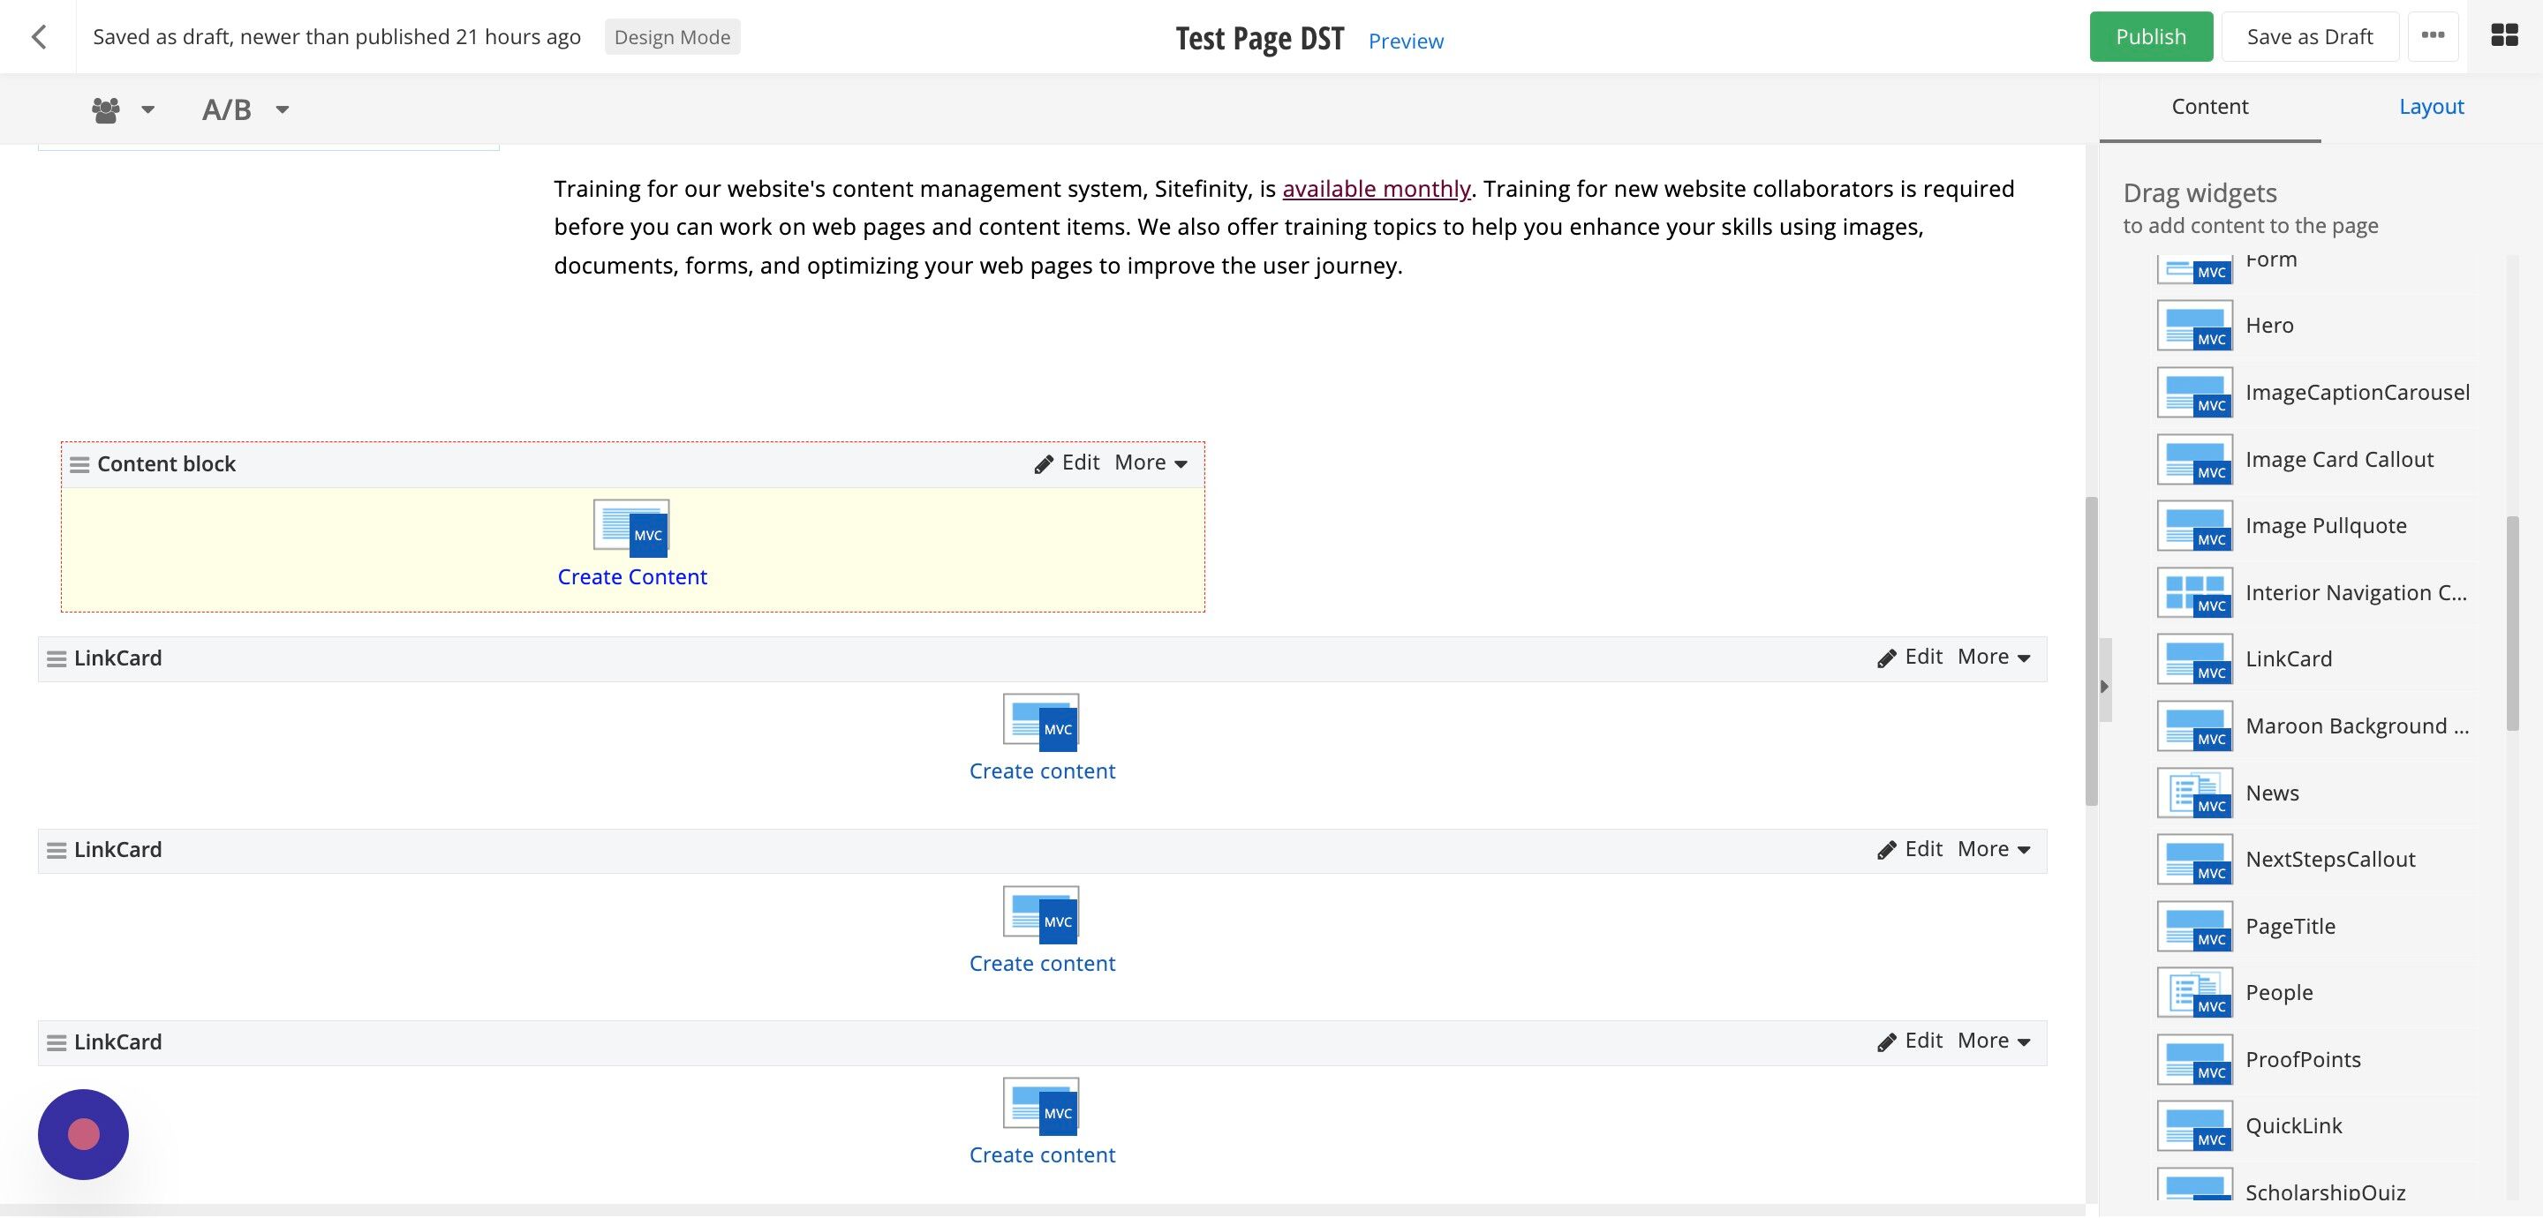
Task: Click the widget list scrollbar thumb
Action: pos(2512,624)
